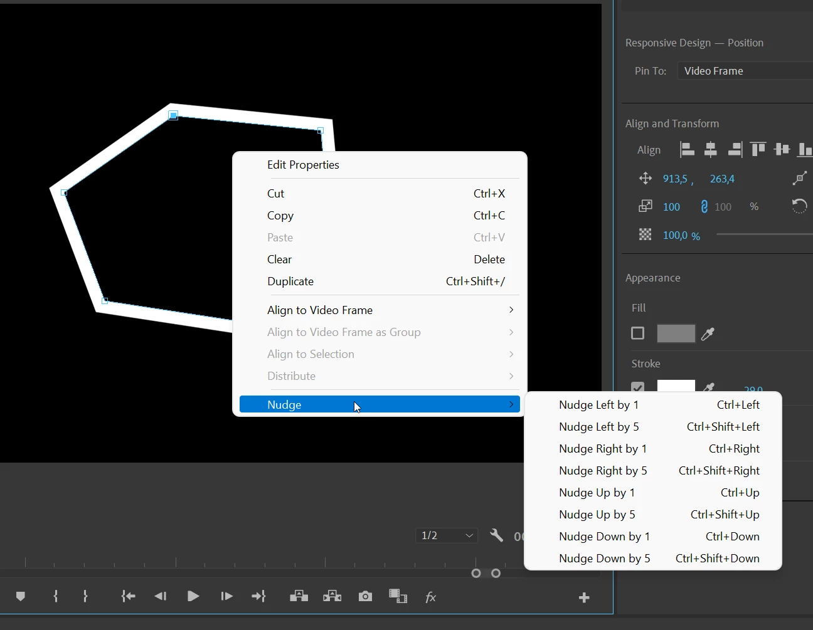
Task: Click the right zoom scroll handle circle
Action: coord(496,573)
